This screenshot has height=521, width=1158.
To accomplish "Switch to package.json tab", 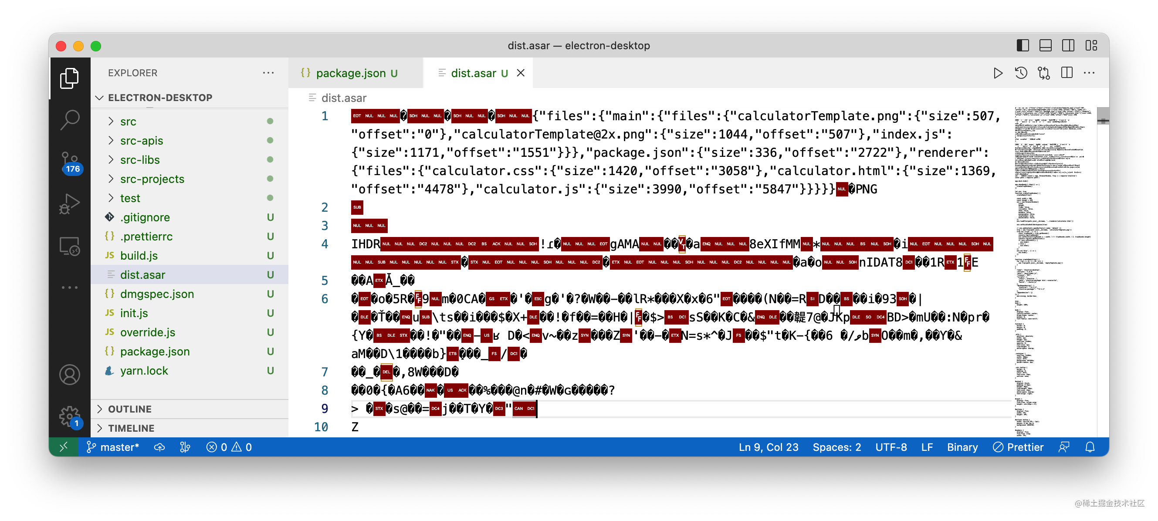I will point(356,73).
